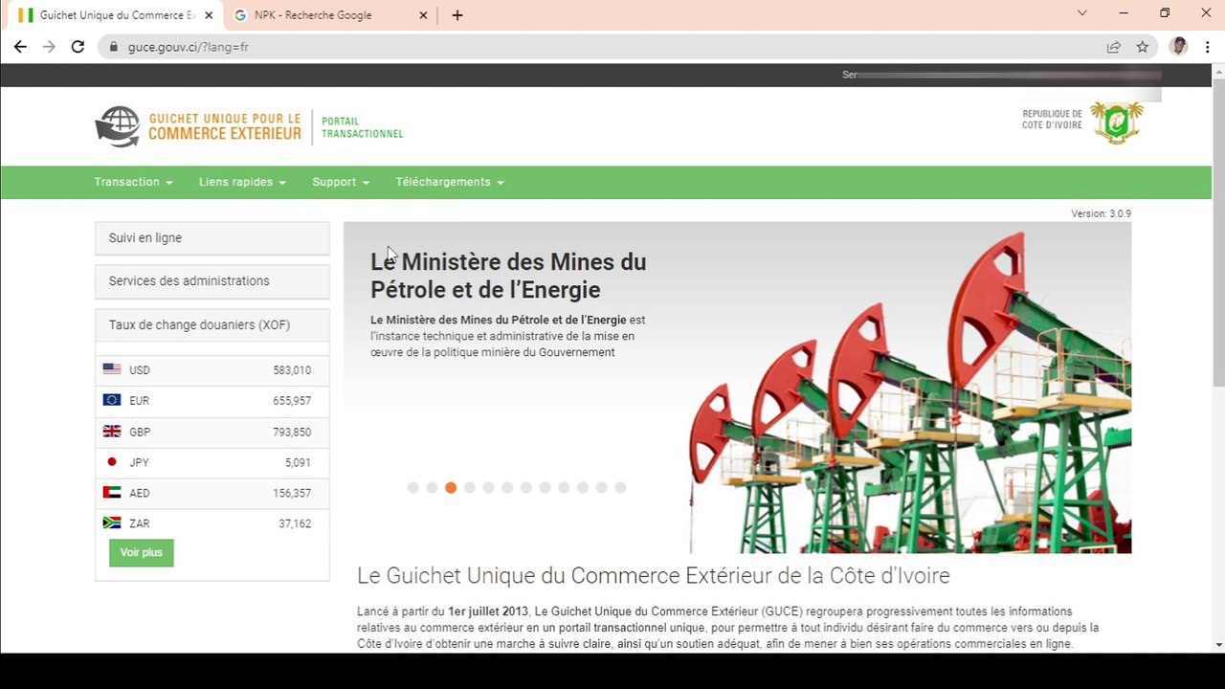Click the JPY rate 5,091
Screen dimensions: 1225x689
coord(298,462)
